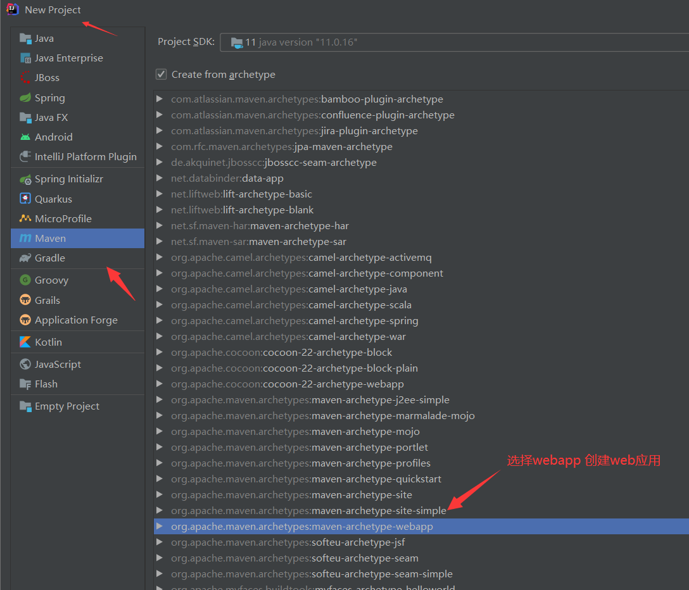Click the JavaScript globe icon
Image resolution: width=689 pixels, height=590 pixels.
click(25, 364)
